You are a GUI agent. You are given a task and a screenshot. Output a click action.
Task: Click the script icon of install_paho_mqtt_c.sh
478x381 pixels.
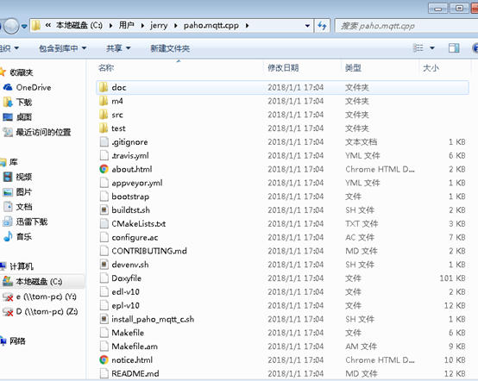tap(104, 319)
